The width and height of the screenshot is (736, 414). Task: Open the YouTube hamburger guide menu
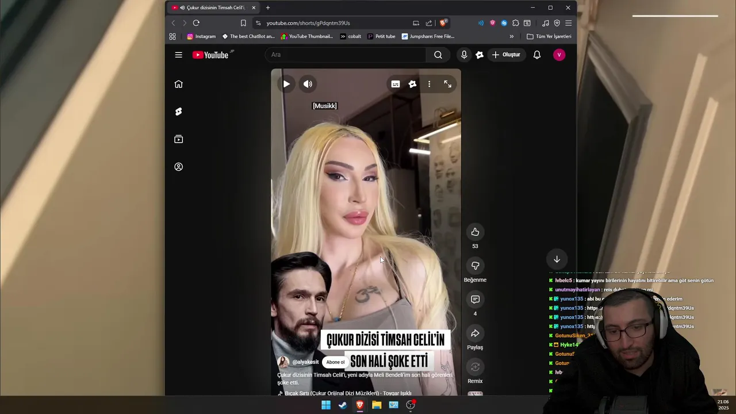click(x=179, y=55)
